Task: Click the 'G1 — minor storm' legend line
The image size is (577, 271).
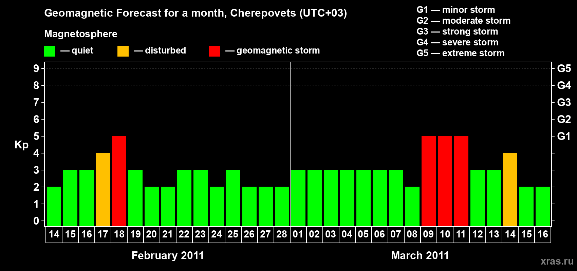Action: pos(456,10)
